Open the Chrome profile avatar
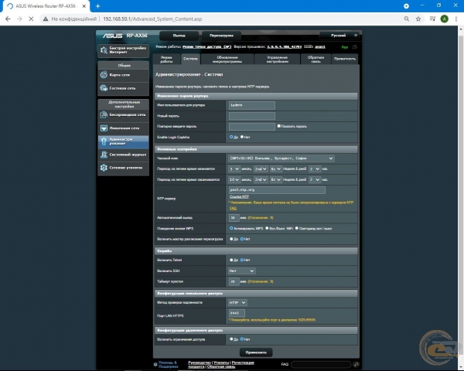 click(444, 19)
